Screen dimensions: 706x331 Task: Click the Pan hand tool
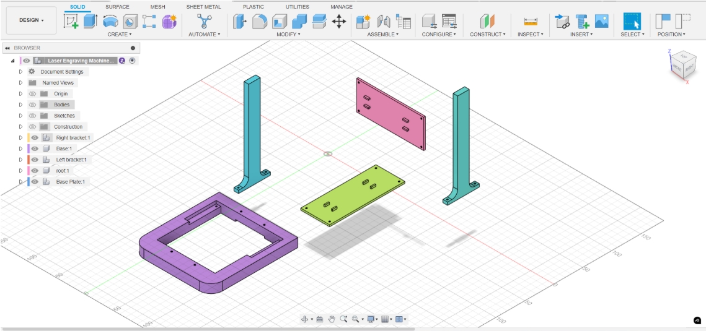coord(332,319)
